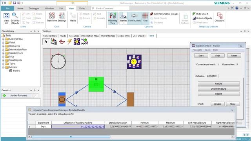Select the green machine station object
Viewport: 251px width, 141px height.
96,84
